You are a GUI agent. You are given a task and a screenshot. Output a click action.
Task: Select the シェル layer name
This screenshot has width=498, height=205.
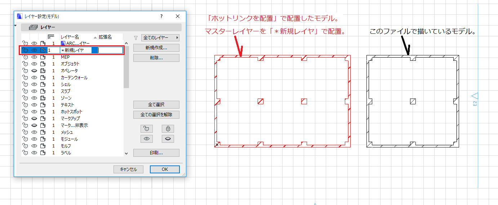66,85
